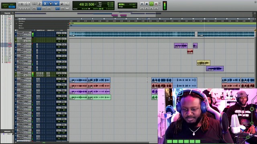
Task: Open the Nudge value dropdown
Action: pos(136,7)
